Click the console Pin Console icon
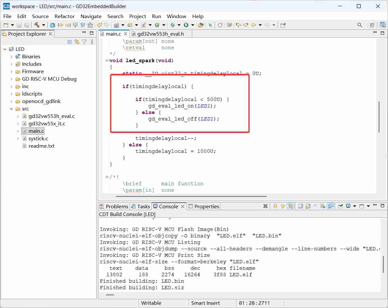The width and height of the screenshot is (388, 308). pos(341,206)
